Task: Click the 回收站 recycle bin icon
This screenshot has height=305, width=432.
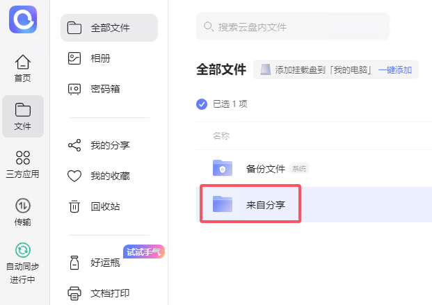Action: pos(74,206)
